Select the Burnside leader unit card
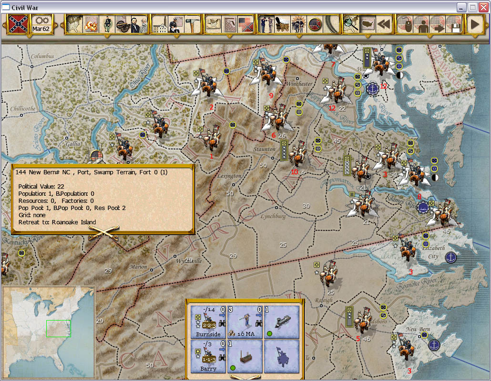The width and height of the screenshot is (491, 381). pyautogui.click(x=208, y=322)
